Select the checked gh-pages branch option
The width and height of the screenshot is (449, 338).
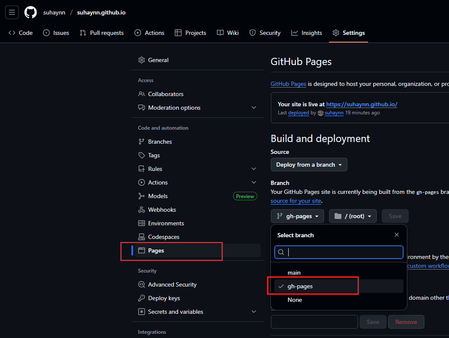tap(300, 286)
